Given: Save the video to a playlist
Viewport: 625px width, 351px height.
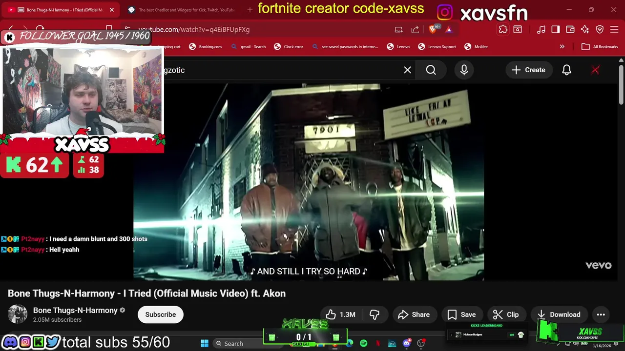Looking at the screenshot, I should (x=461, y=314).
